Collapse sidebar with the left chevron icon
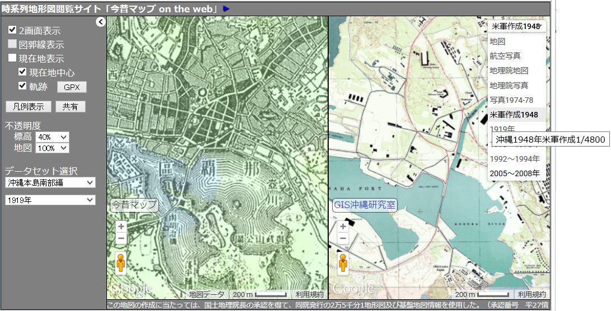This screenshot has width=611, height=311. click(101, 22)
